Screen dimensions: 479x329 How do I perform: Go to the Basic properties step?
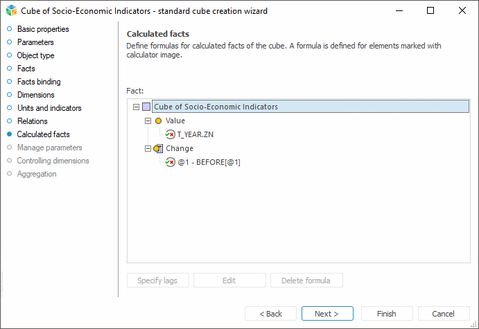tap(43, 29)
